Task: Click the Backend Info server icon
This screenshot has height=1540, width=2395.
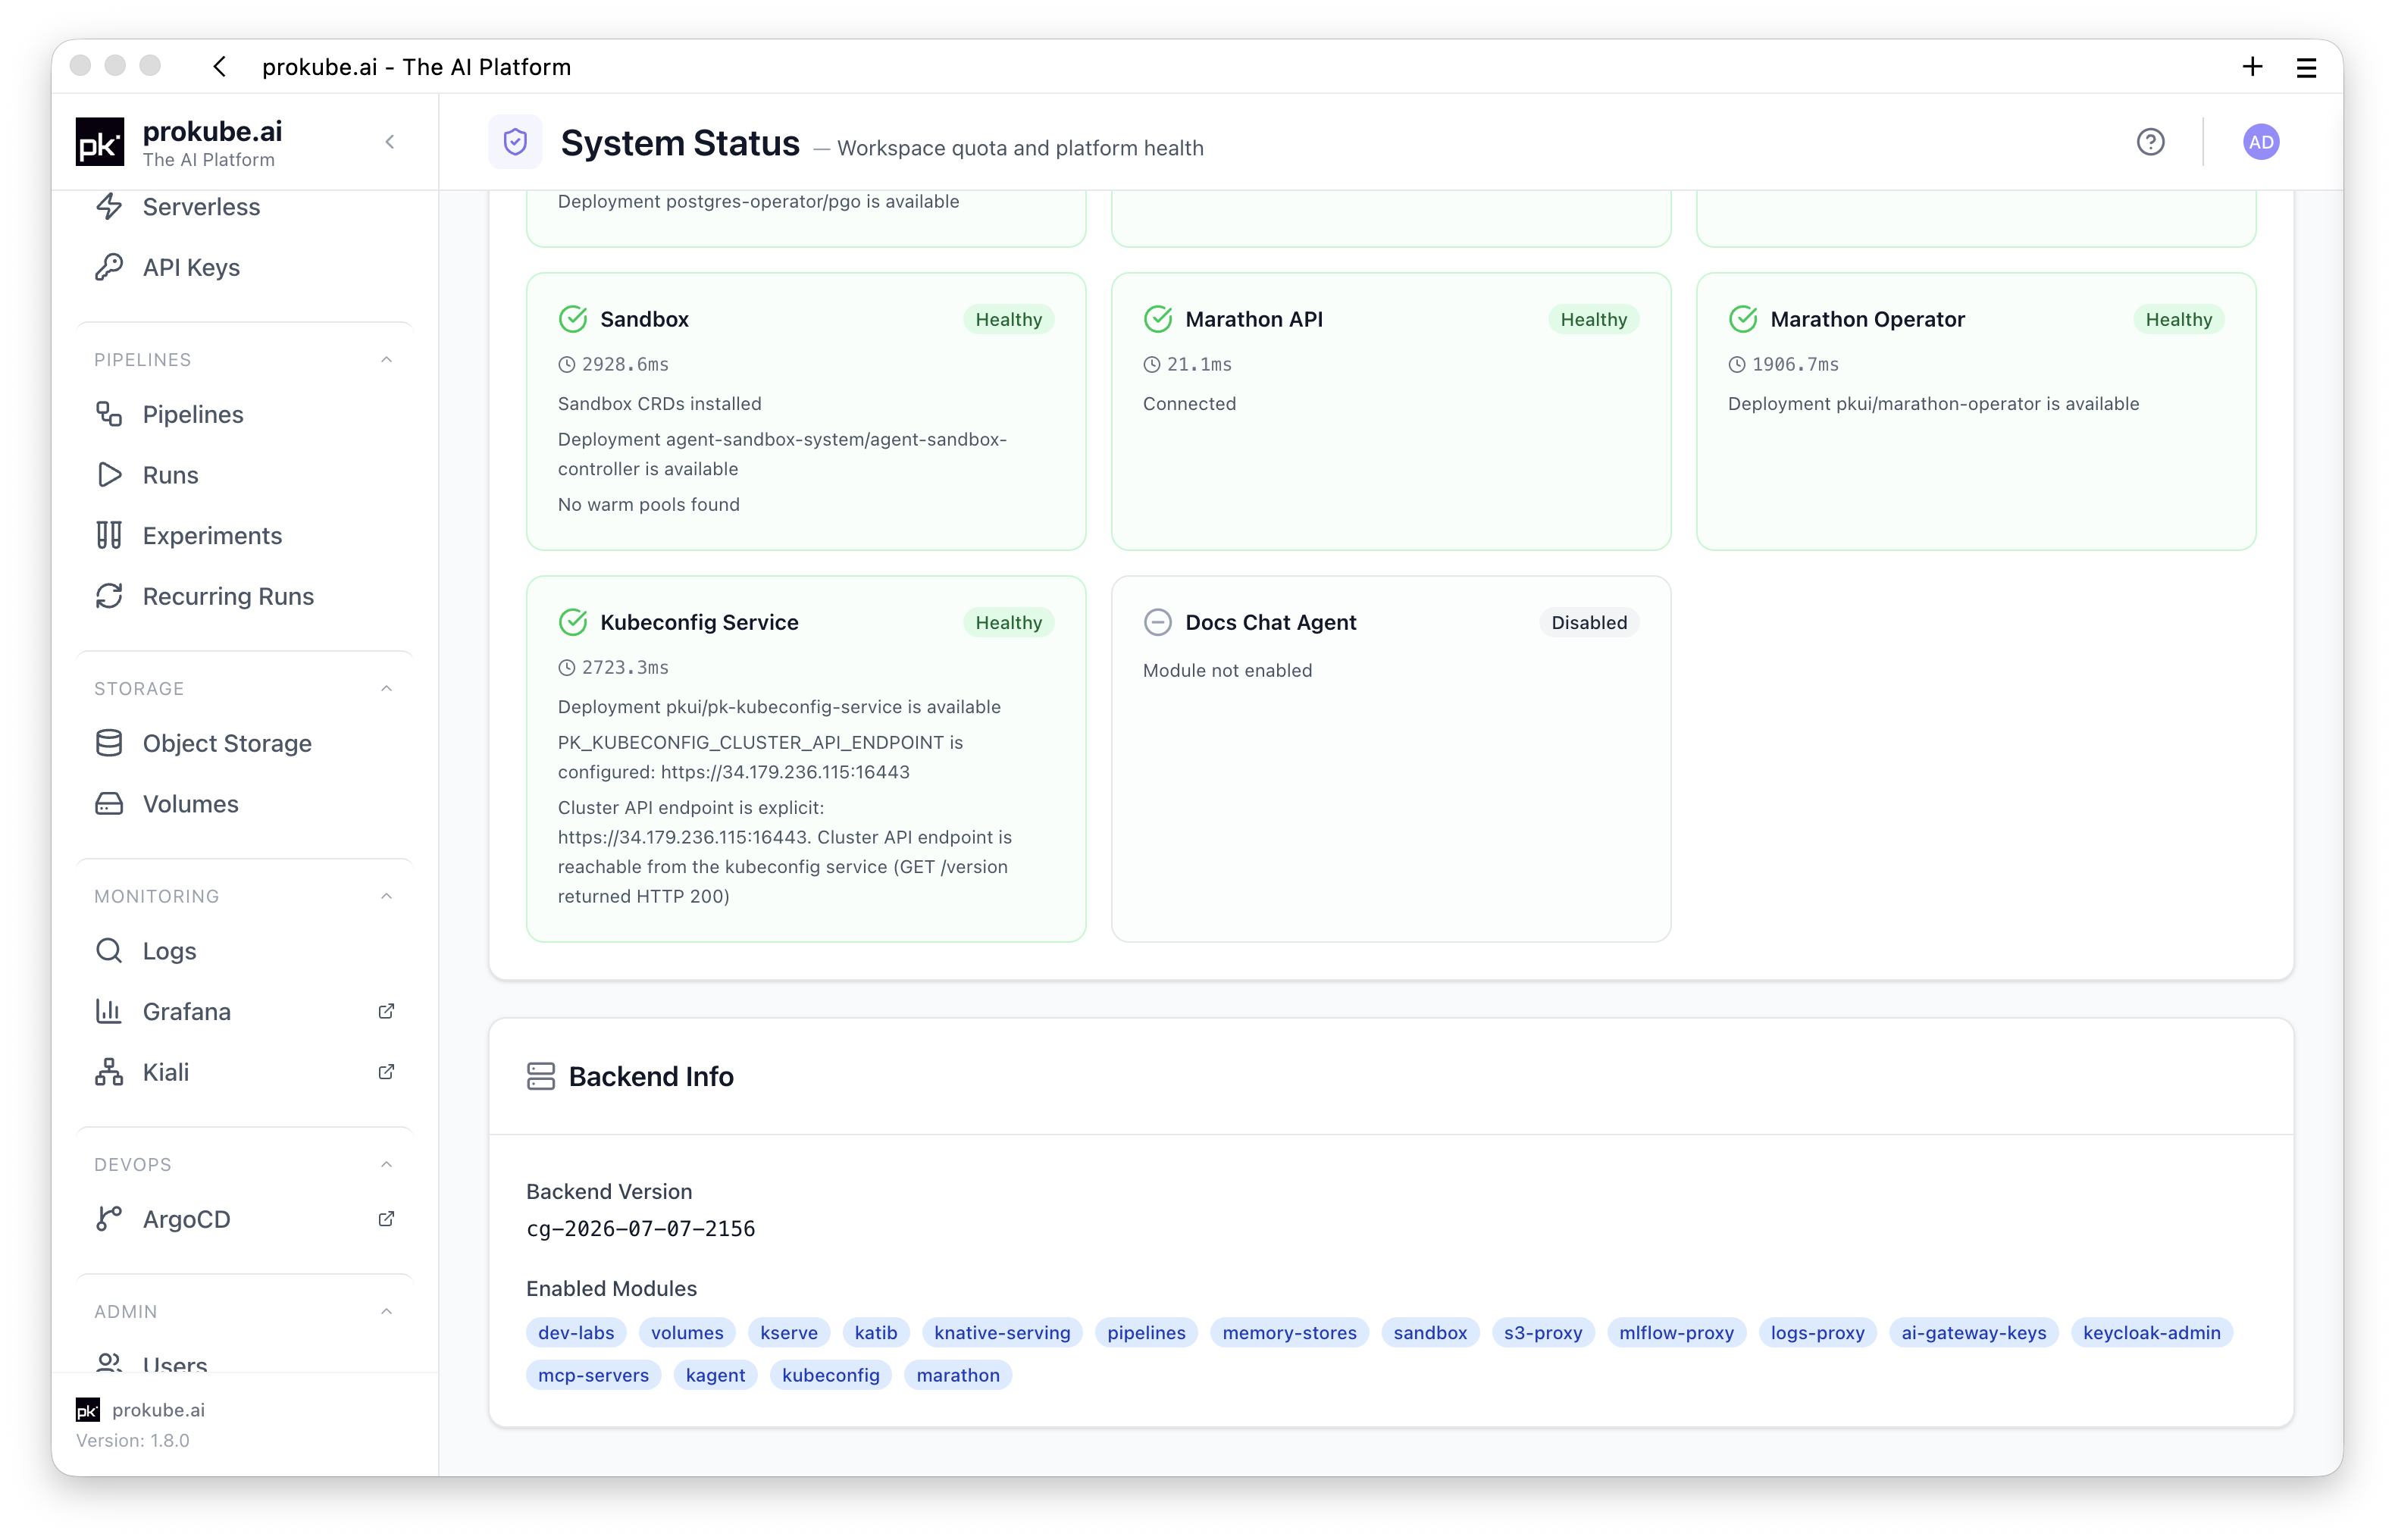Action: 541,1076
